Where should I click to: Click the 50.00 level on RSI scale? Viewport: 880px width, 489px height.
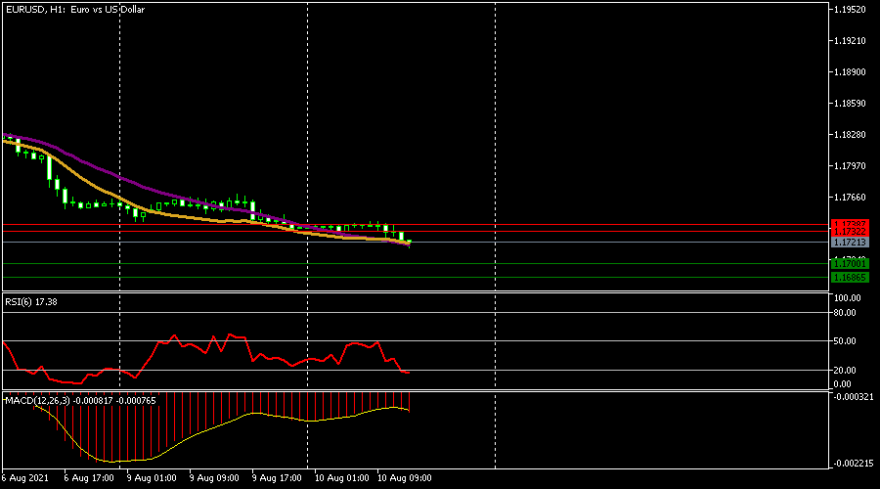point(847,341)
